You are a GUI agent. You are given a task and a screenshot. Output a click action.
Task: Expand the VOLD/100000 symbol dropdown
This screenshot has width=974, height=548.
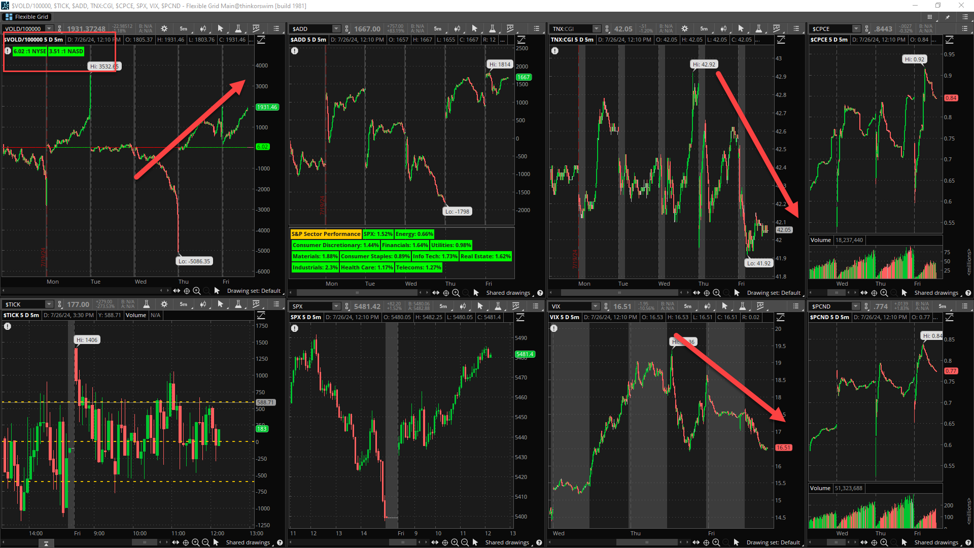point(49,29)
